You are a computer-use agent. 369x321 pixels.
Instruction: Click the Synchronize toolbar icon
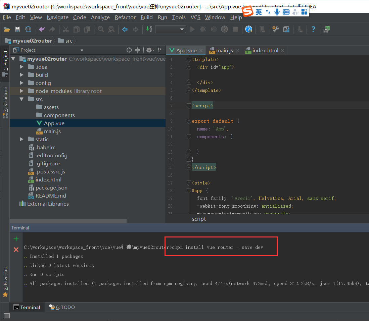[x=28, y=30]
